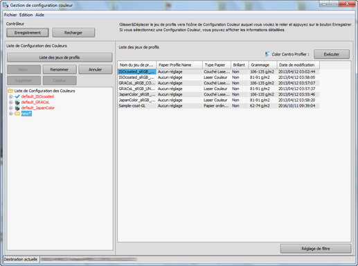358x266 pixels.
Task: Click the Liste des jeux de profils button
Action: coord(60,57)
